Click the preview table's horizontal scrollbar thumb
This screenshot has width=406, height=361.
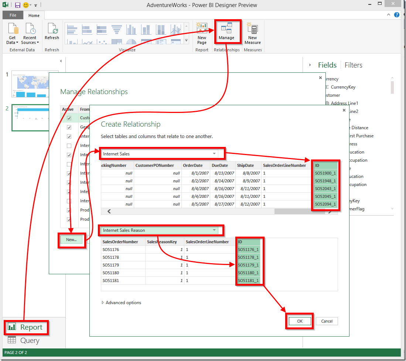click(x=300, y=212)
